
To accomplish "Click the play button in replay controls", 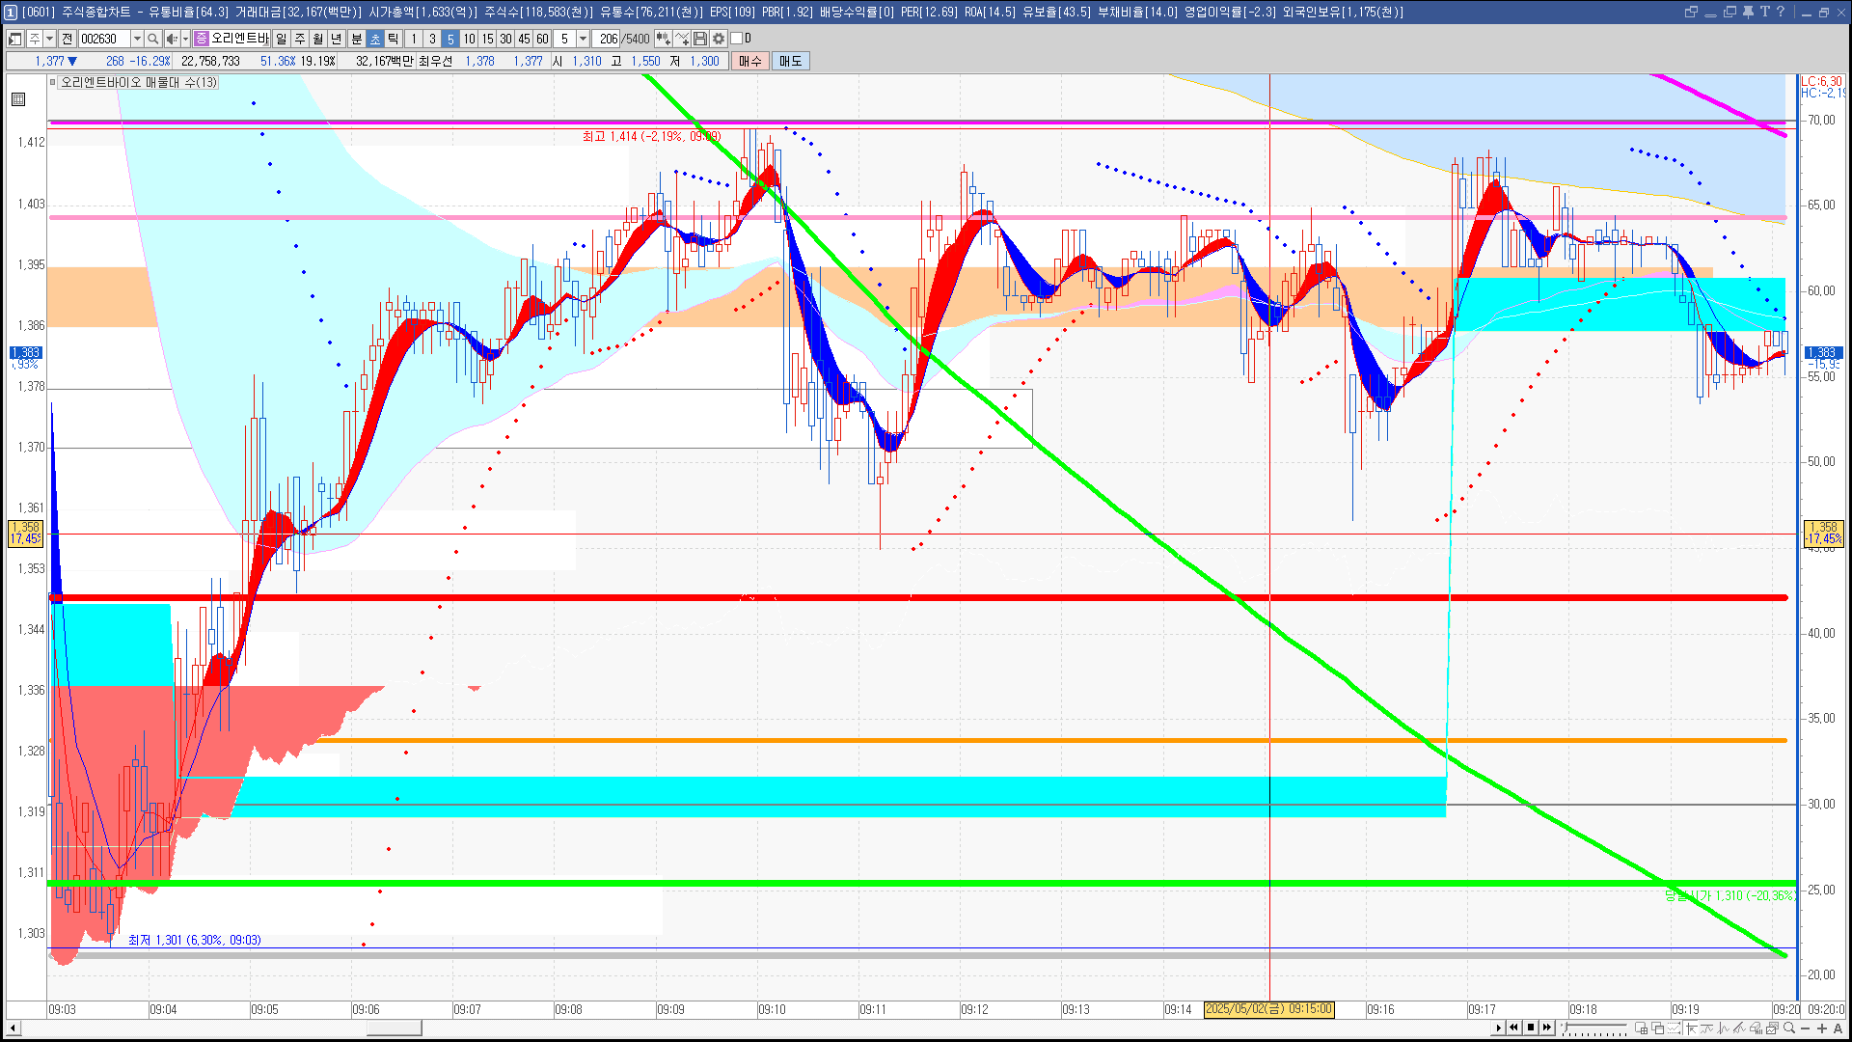I will [x=1498, y=1028].
